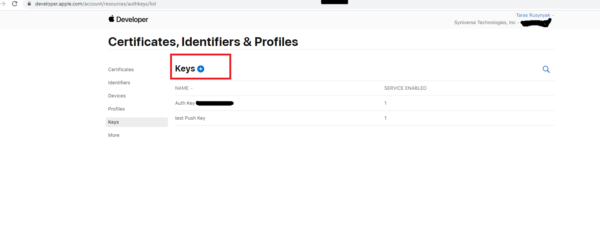The height and width of the screenshot is (244, 600).
Task: Expand the Taras Rusynyak account menu
Action: (535, 15)
